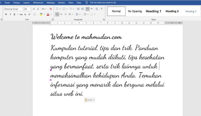Click the multilevel list icon
The width and height of the screenshot is (201, 116).
71,9
